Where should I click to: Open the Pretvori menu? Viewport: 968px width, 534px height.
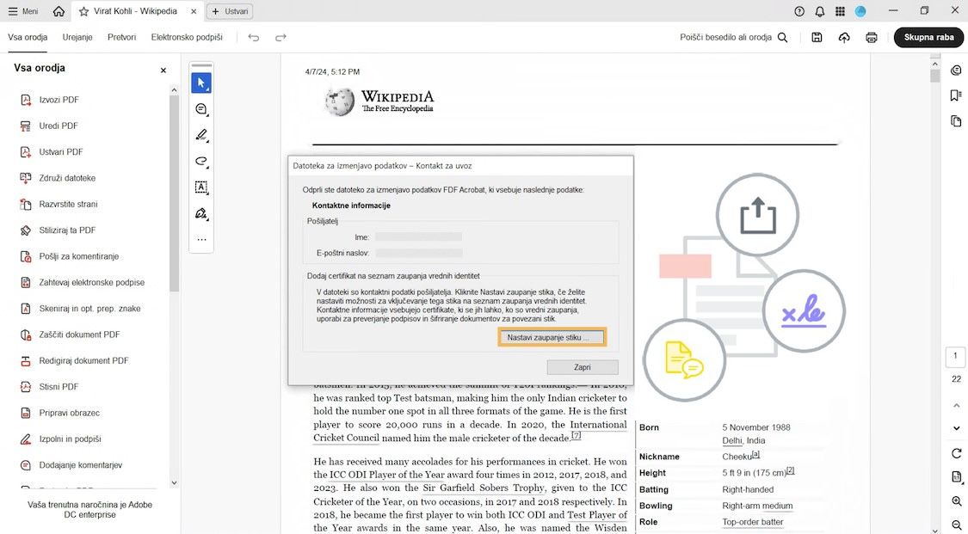click(121, 37)
